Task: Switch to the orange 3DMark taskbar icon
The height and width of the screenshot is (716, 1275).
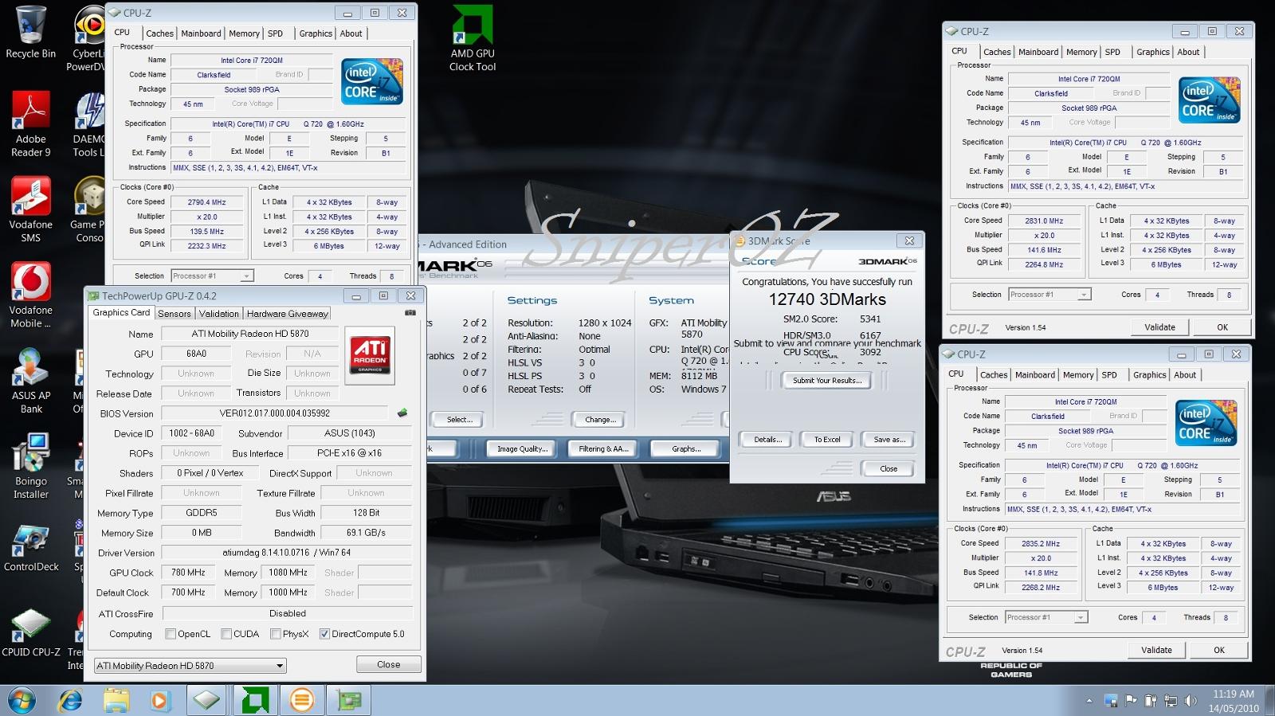Action: [x=302, y=701]
